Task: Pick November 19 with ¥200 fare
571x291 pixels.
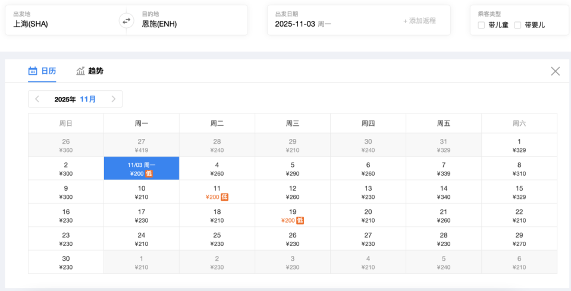Action: (x=293, y=216)
